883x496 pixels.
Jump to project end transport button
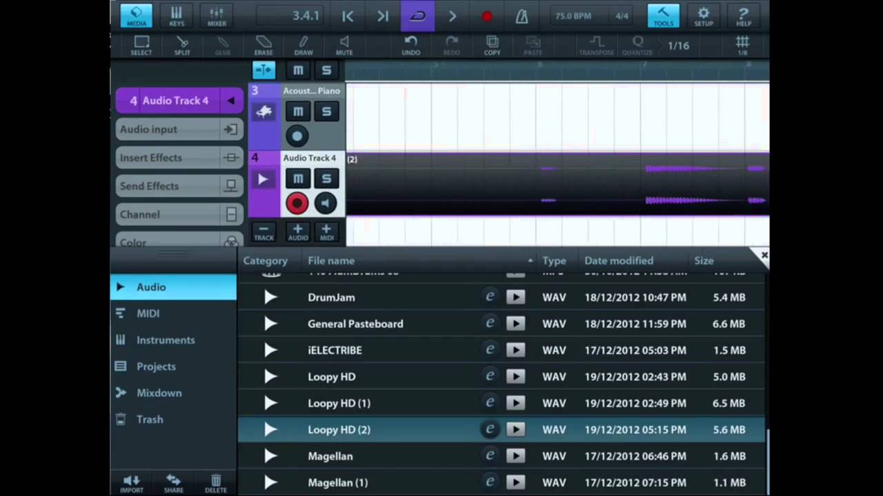(x=382, y=16)
